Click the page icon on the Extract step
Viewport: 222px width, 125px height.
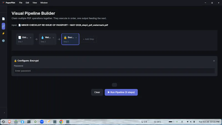20,37
